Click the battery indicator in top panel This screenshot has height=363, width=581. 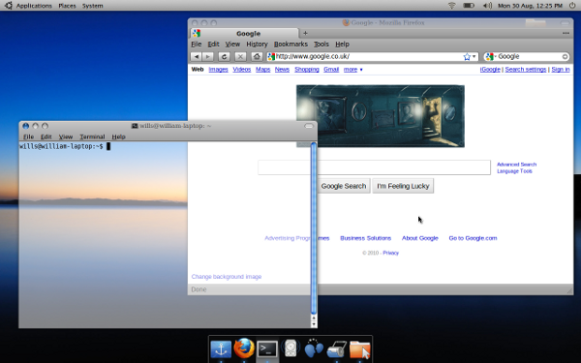coord(469,6)
